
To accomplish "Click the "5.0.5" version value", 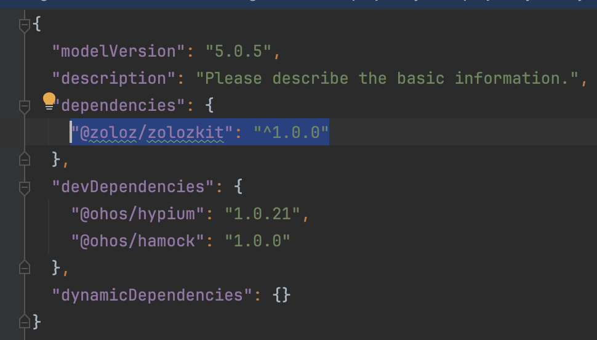I will coord(238,51).
